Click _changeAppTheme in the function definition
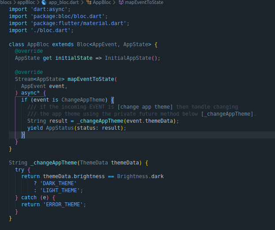The height and width of the screenshot is (230, 275). 54,163
